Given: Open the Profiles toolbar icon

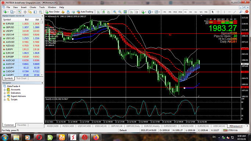Looking at the screenshot, I should click(x=12, y=12).
